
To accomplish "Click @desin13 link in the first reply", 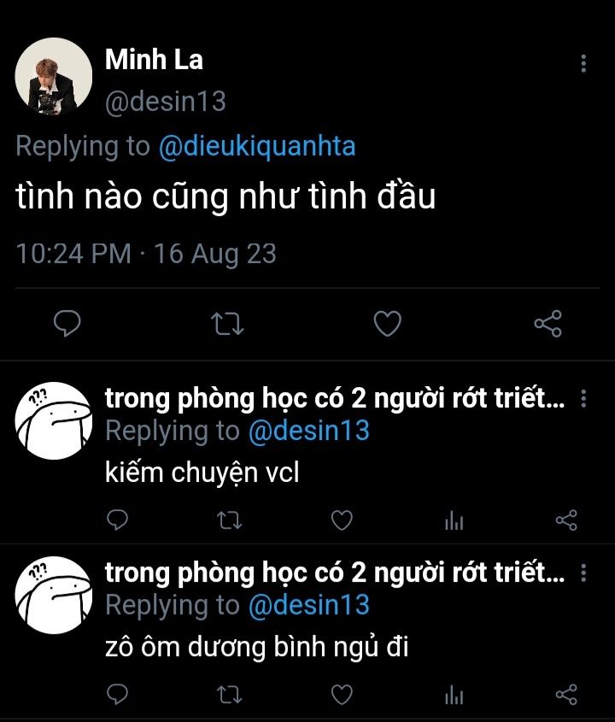I will click(x=308, y=431).
